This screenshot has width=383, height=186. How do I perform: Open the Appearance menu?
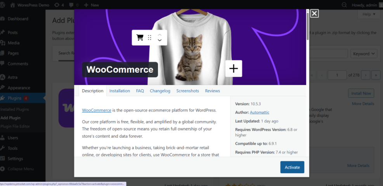coord(19,88)
